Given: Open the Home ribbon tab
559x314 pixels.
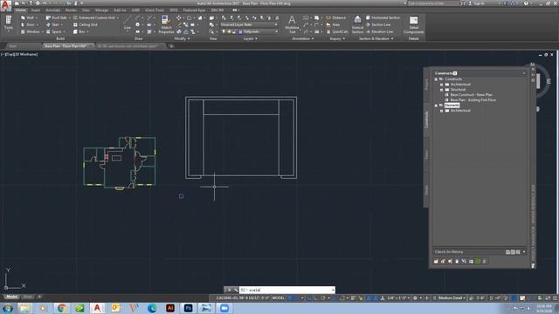Looking at the screenshot, I should click(x=20, y=10).
